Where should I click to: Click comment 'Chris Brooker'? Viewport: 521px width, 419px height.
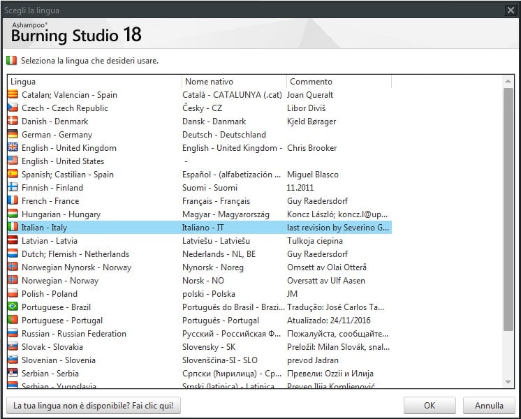pyautogui.click(x=311, y=148)
